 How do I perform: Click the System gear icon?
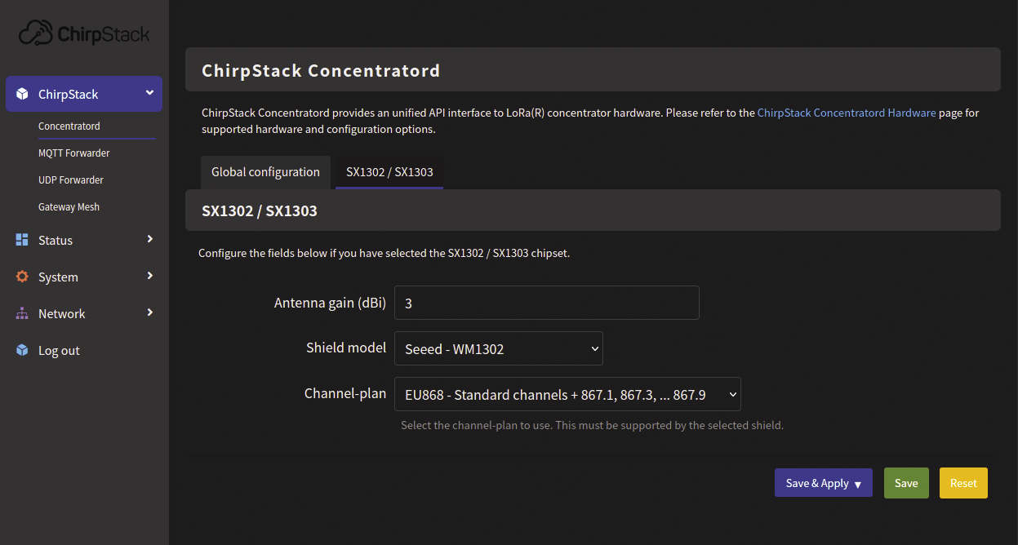(x=22, y=277)
